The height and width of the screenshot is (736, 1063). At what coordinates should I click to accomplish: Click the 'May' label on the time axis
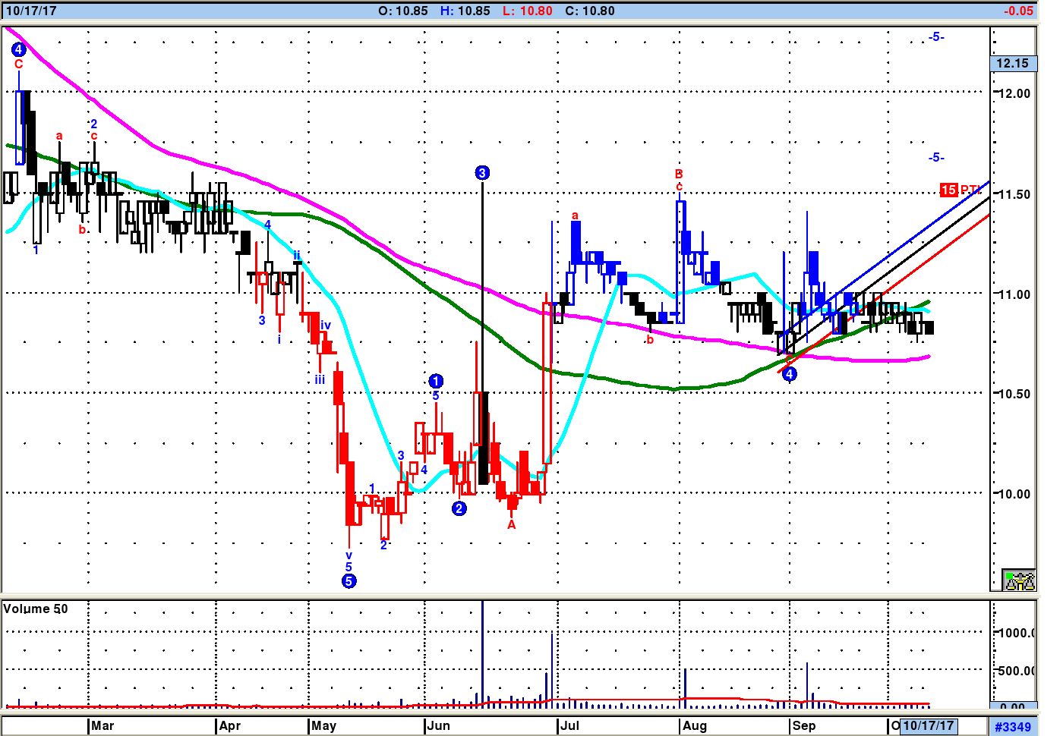(324, 726)
